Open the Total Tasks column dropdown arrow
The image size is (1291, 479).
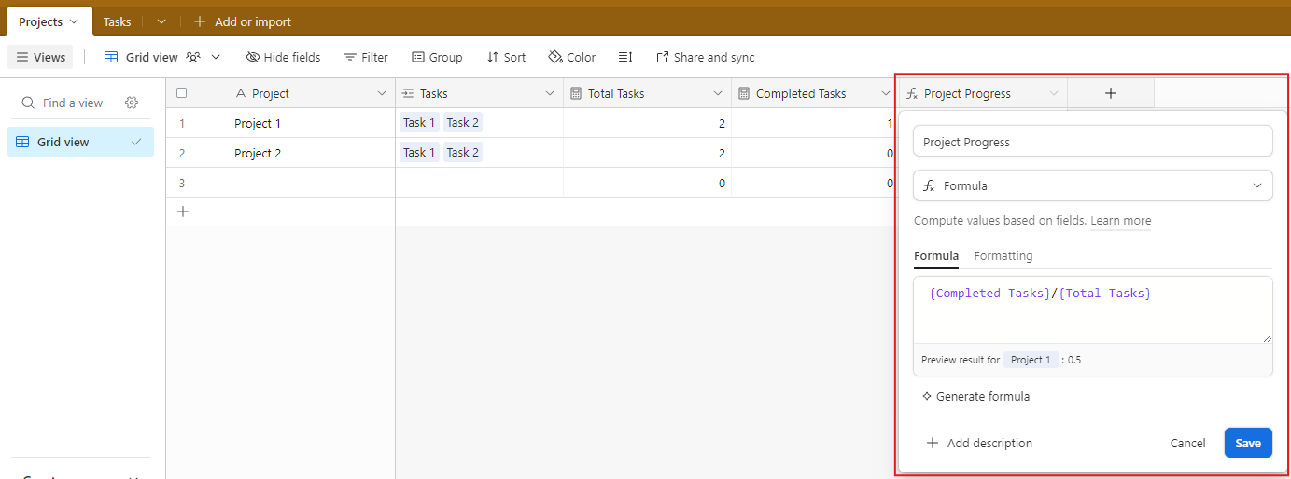pyautogui.click(x=718, y=94)
